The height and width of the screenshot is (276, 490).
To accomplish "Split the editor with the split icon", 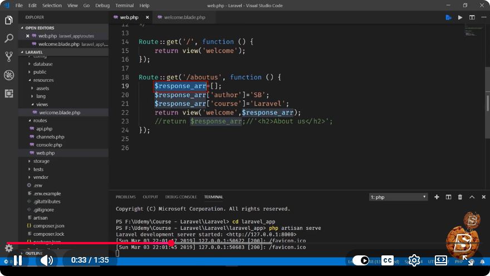I will click(472, 17).
